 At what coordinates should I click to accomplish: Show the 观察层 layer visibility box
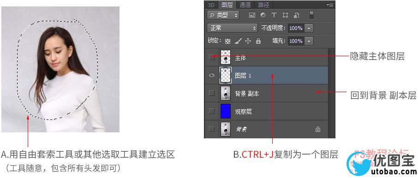click(212, 111)
